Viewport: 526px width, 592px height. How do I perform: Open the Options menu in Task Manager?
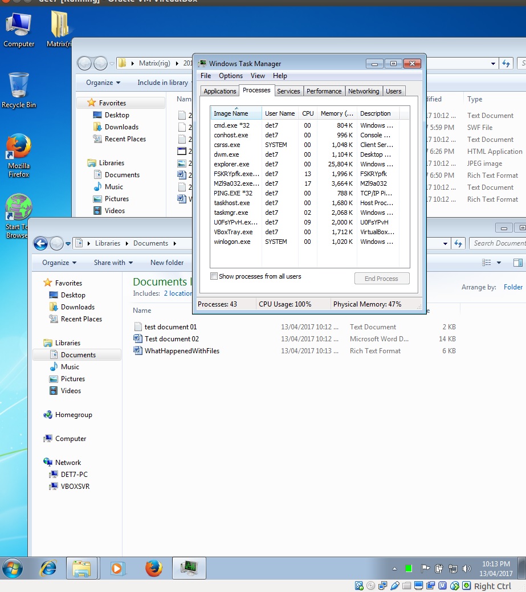pos(230,76)
